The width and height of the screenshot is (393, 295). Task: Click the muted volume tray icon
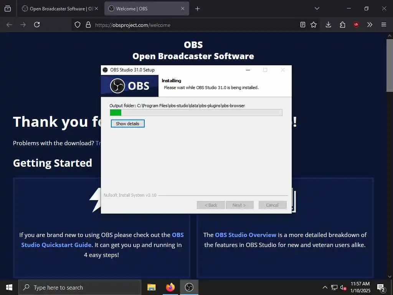pos(343,288)
